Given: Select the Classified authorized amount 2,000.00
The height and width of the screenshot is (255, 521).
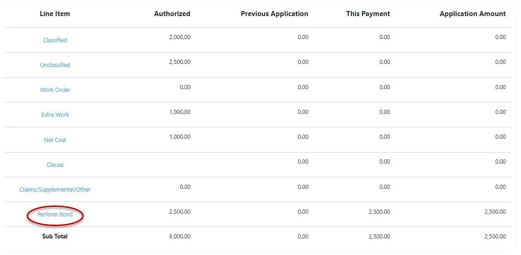Looking at the screenshot, I should (x=180, y=37).
